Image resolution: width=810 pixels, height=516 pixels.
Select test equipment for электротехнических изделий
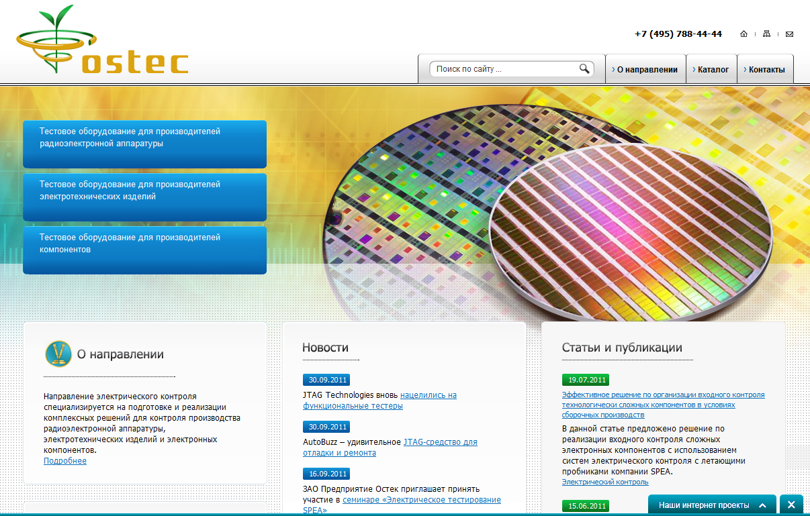click(x=144, y=197)
